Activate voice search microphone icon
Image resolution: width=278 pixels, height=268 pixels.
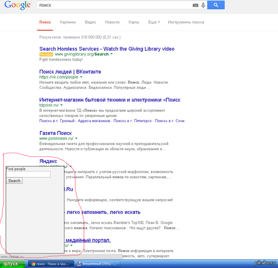(203, 5)
